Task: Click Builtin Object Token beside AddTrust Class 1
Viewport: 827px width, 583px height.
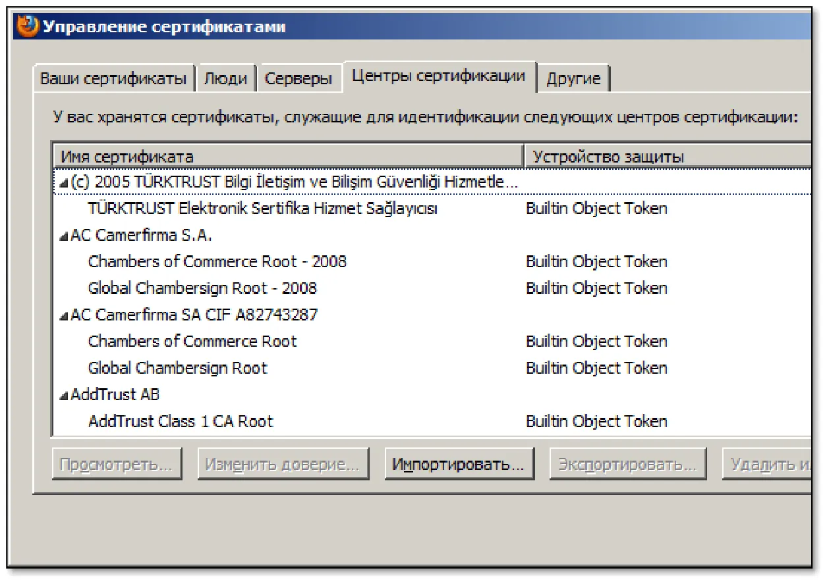Action: 596,421
